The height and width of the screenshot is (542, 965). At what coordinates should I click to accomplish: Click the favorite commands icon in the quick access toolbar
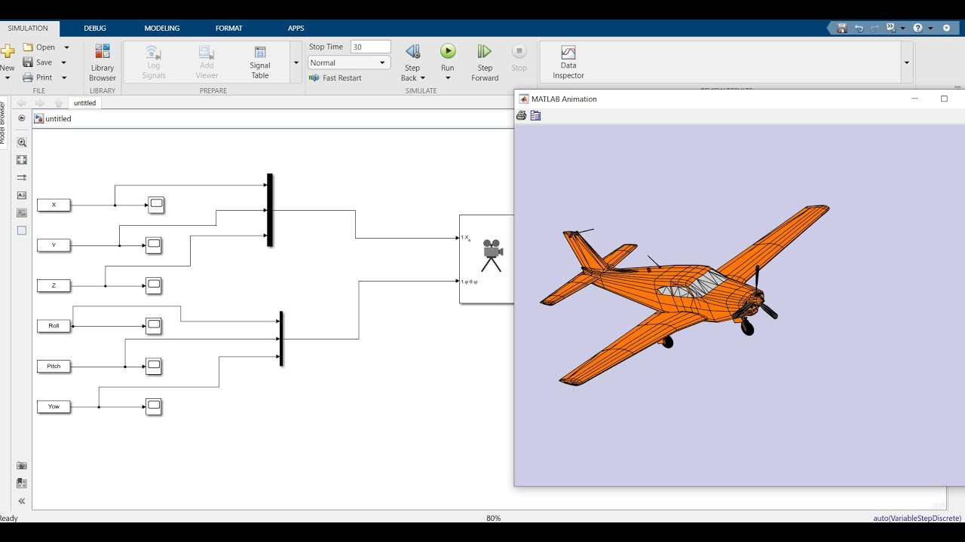pos(890,28)
